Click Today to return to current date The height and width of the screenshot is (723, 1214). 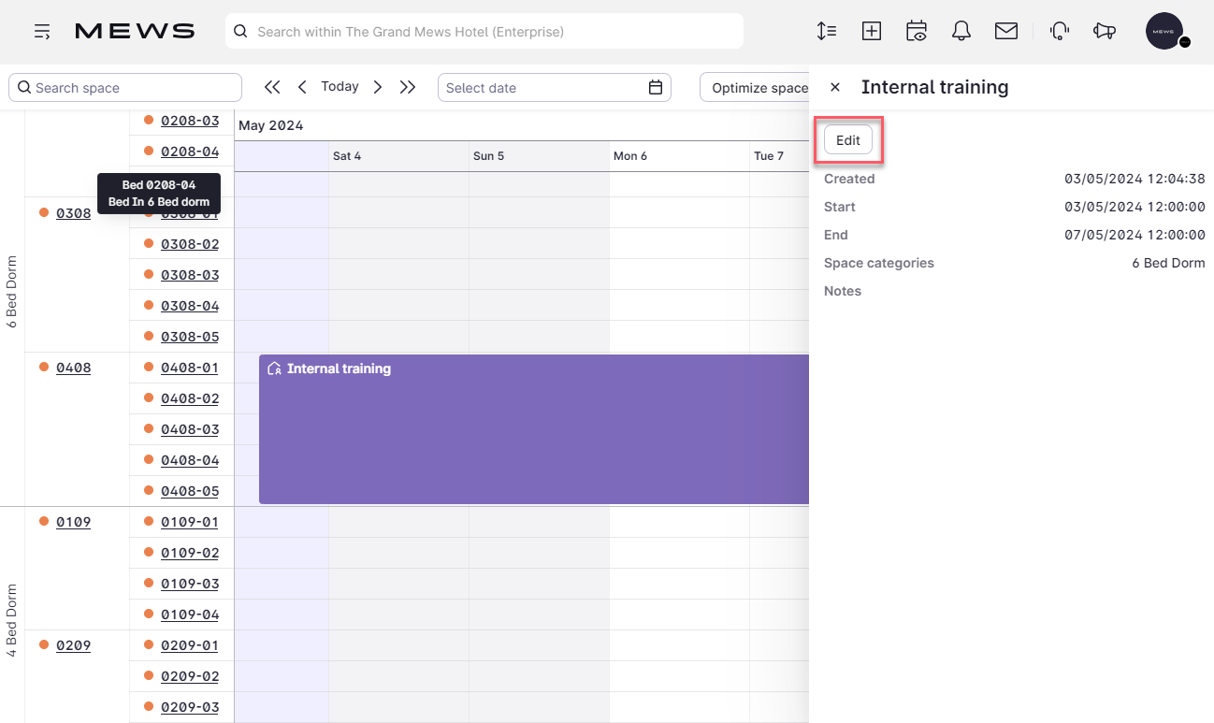[x=340, y=86]
